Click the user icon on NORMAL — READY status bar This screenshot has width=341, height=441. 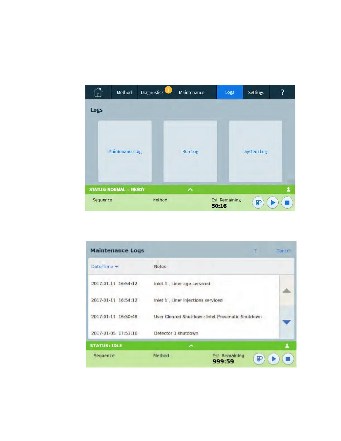(x=288, y=190)
